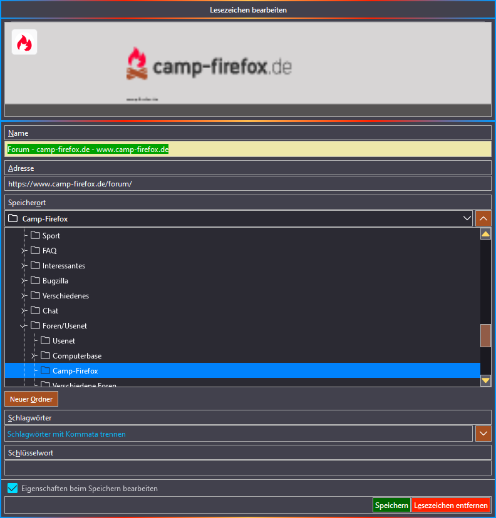496x518 pixels.
Task: Expand the Interessantes folder
Action: [23, 266]
